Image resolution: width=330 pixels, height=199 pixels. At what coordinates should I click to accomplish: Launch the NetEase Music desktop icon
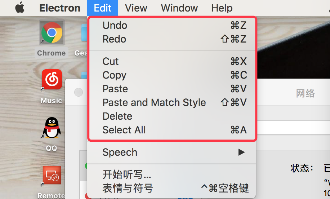52,79
